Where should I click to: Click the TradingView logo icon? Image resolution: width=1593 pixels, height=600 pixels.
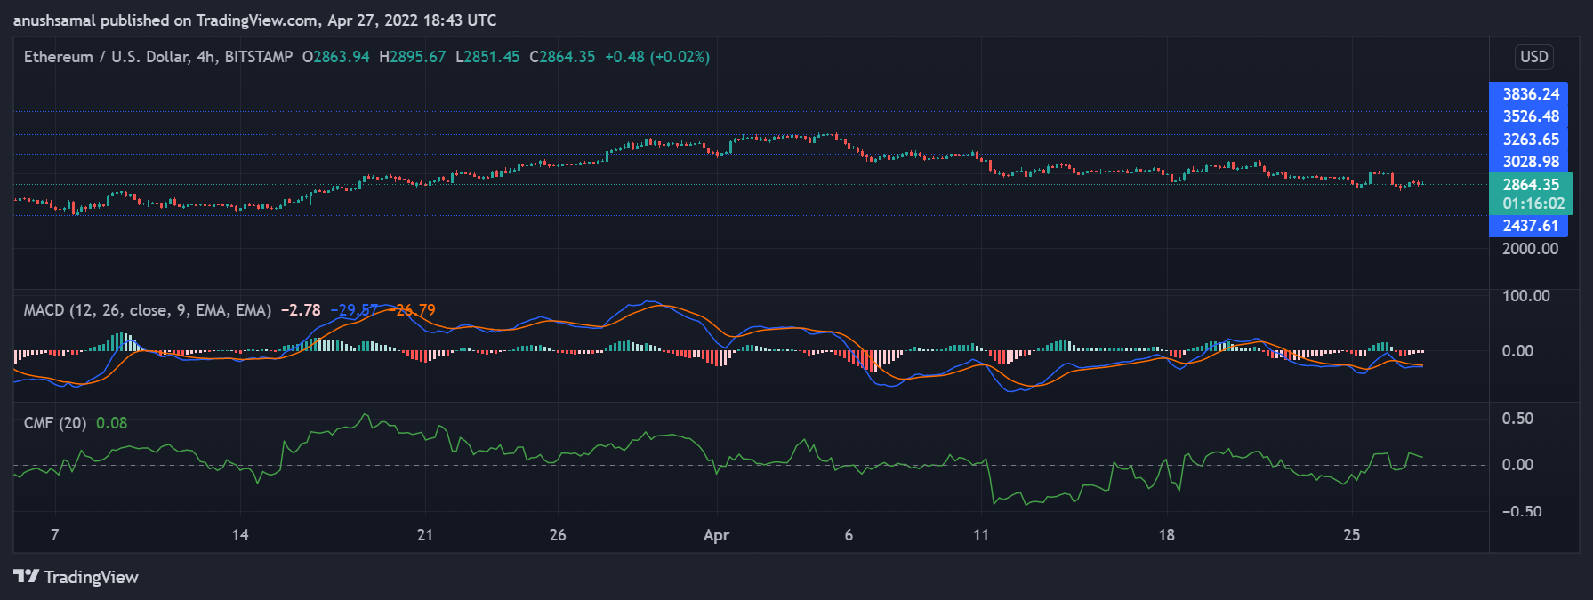pos(26,577)
